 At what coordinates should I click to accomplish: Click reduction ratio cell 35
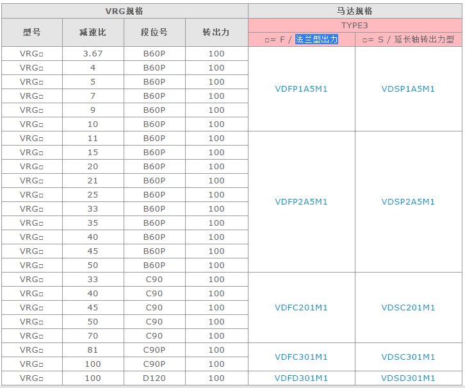pos(93,223)
